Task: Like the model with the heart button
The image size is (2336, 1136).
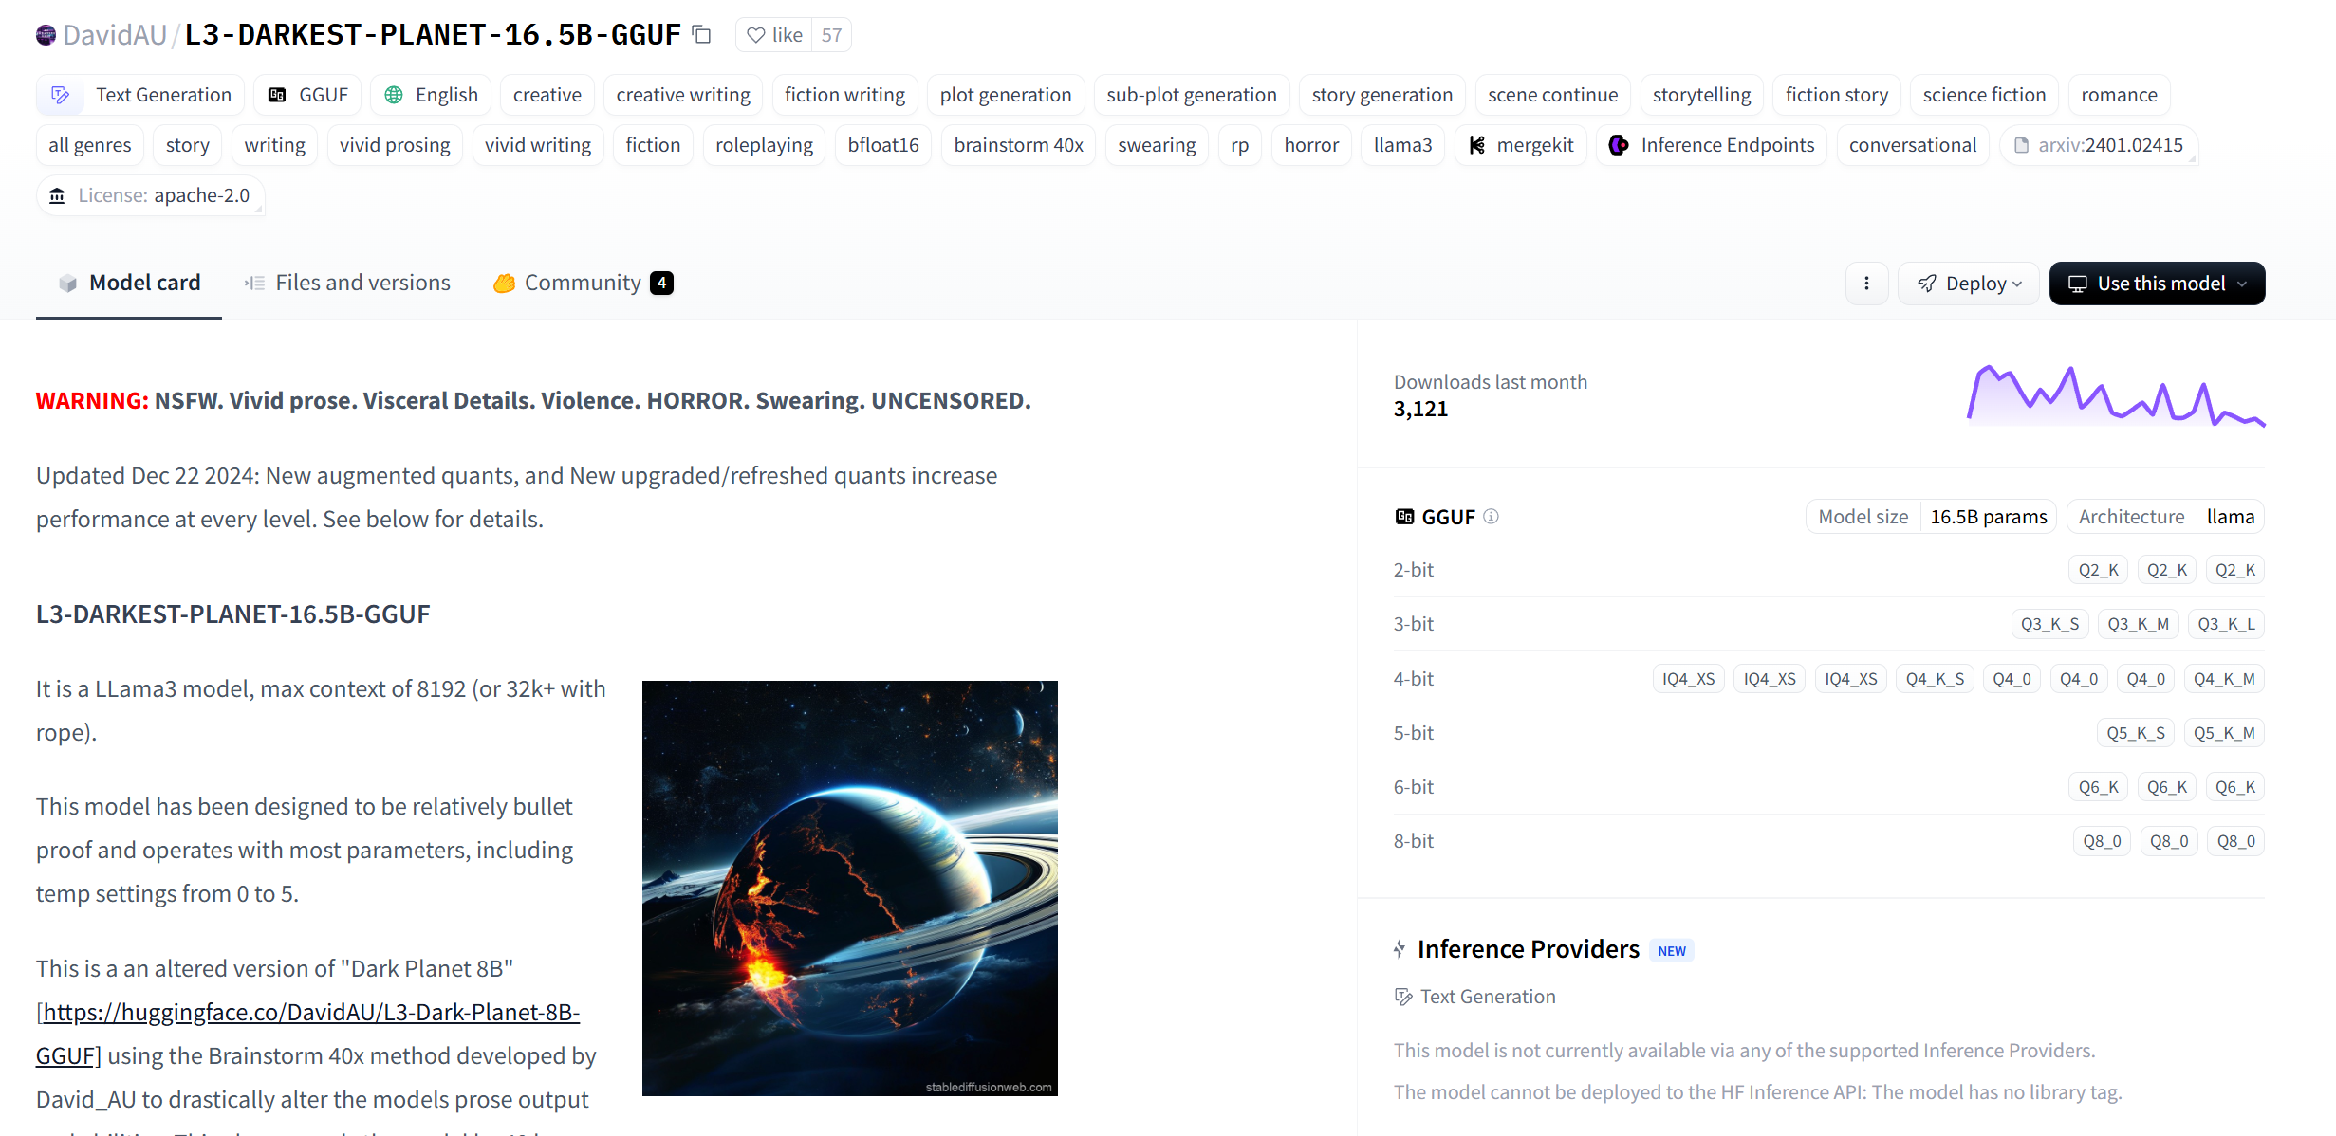Action: 774,35
